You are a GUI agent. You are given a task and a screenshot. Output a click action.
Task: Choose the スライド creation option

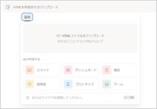(x=42, y=70)
